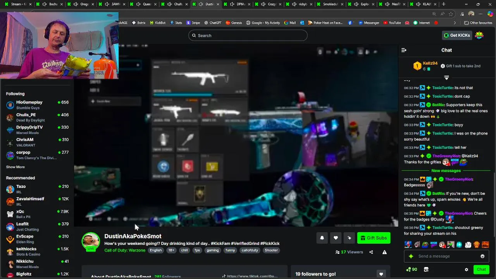Open the YouTube bookmark
Image resolution: width=496 pixels, height=279 pixels.
pos(392,23)
